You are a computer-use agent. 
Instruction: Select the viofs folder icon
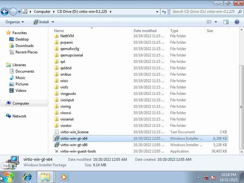point(57,87)
